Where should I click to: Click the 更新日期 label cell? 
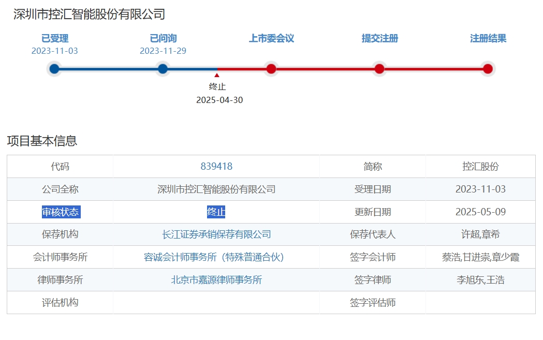pyautogui.click(x=373, y=212)
